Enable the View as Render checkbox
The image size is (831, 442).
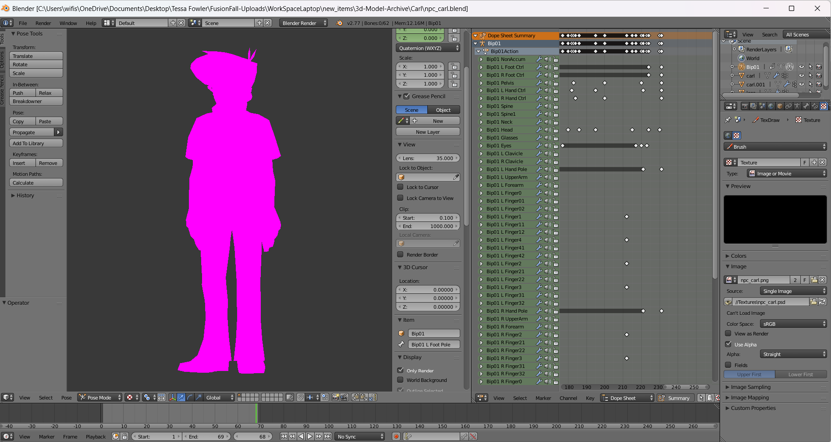(x=728, y=333)
